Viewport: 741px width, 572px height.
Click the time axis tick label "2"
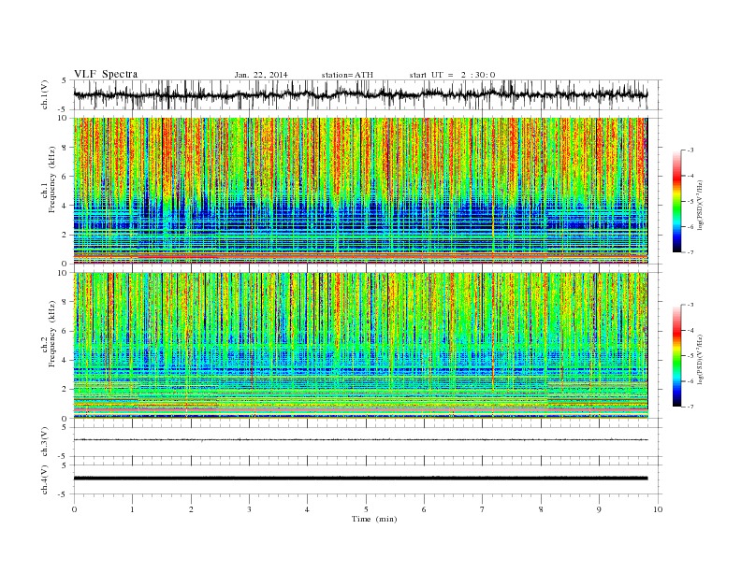pos(191,509)
